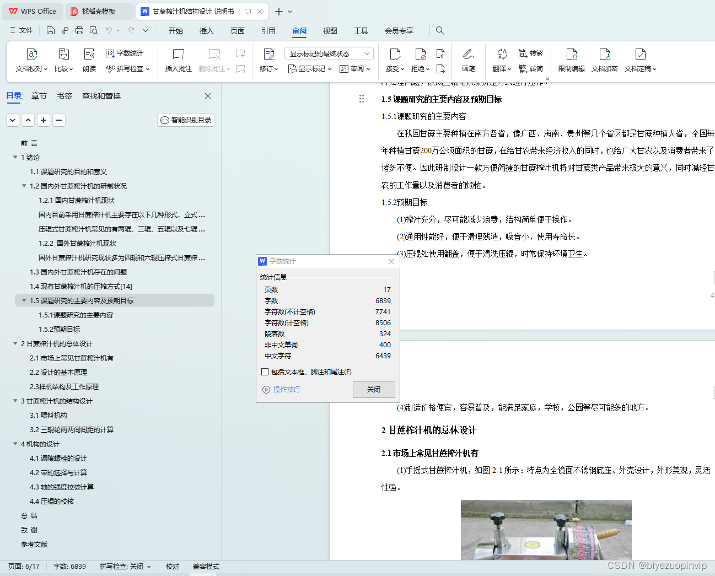Close the 字数统计 dialog with X
Screen dimensions: 715x576
pyautogui.click(x=391, y=261)
